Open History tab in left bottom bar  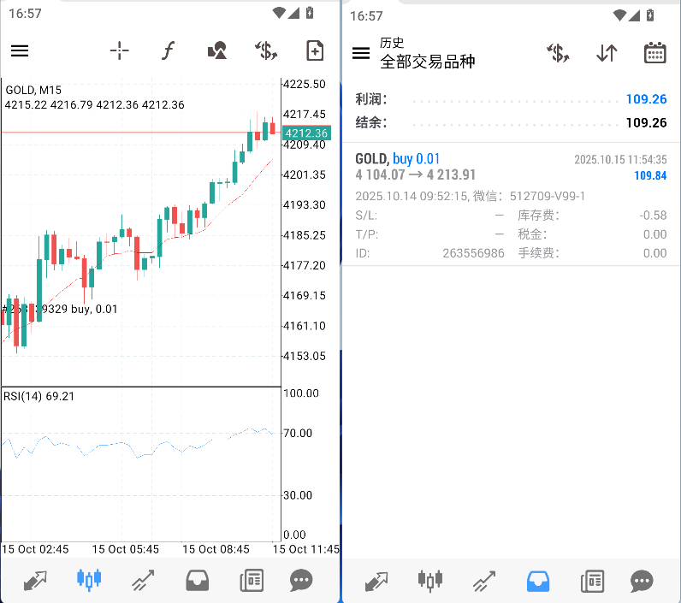(x=198, y=581)
